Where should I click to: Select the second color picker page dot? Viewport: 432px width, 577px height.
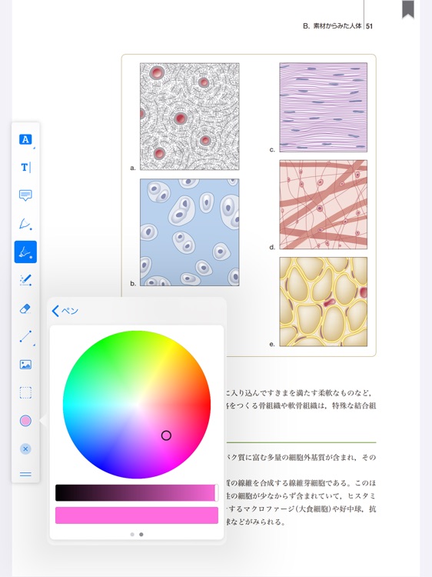(141, 535)
